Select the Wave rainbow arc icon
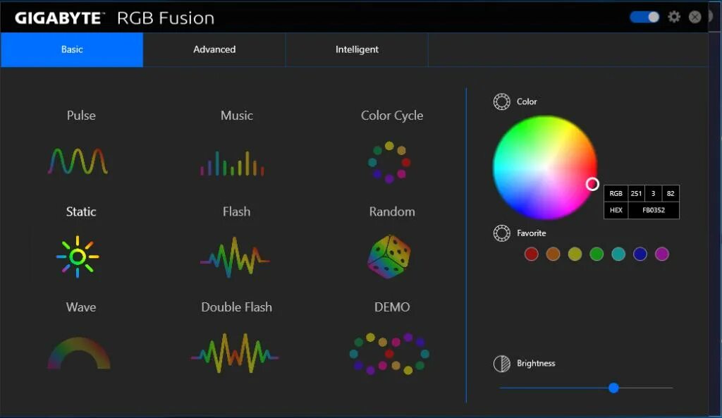The height and width of the screenshot is (418, 722). point(79,353)
